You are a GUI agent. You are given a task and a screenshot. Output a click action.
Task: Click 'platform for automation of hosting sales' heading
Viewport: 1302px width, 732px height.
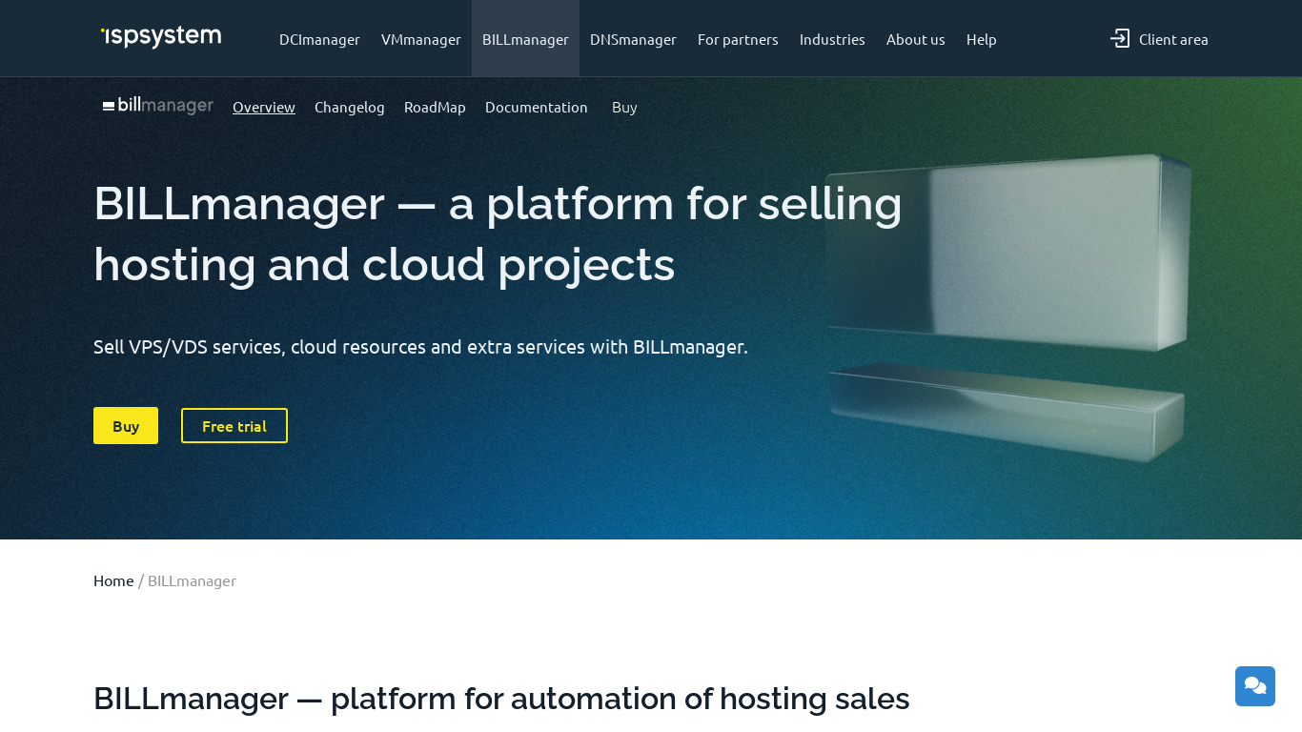click(501, 699)
